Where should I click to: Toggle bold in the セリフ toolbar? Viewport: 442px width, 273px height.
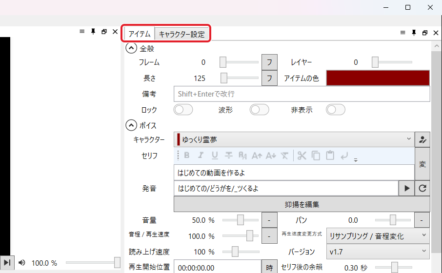click(187, 155)
